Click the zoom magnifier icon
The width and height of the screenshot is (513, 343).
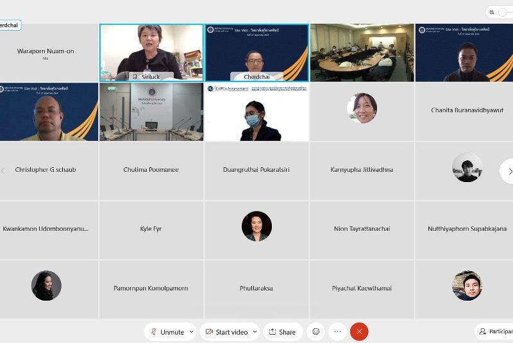click(x=492, y=12)
